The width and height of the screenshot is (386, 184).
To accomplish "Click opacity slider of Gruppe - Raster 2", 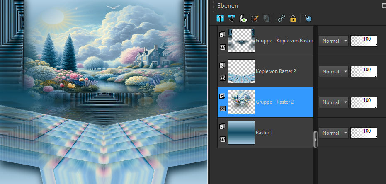I will tap(364, 102).
